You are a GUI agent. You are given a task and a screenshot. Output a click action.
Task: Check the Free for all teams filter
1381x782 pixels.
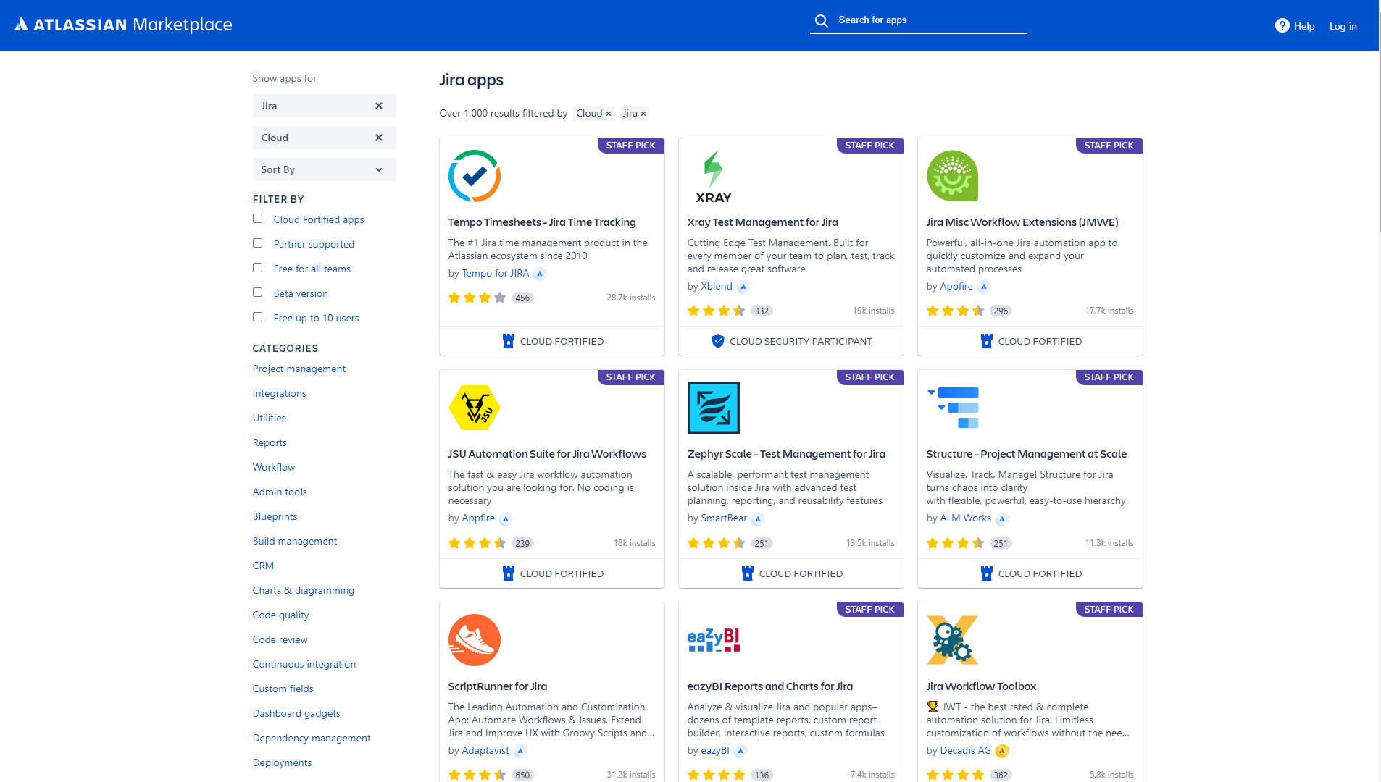(257, 268)
